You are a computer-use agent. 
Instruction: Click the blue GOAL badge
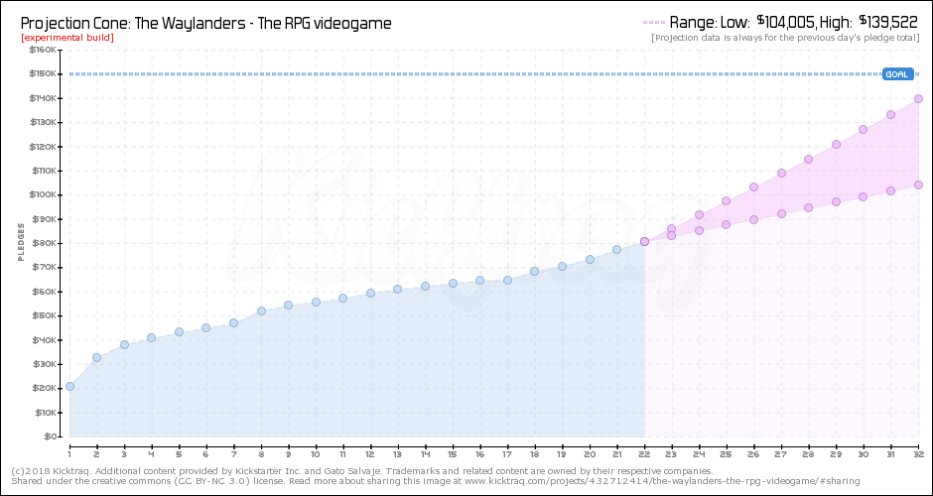[897, 74]
